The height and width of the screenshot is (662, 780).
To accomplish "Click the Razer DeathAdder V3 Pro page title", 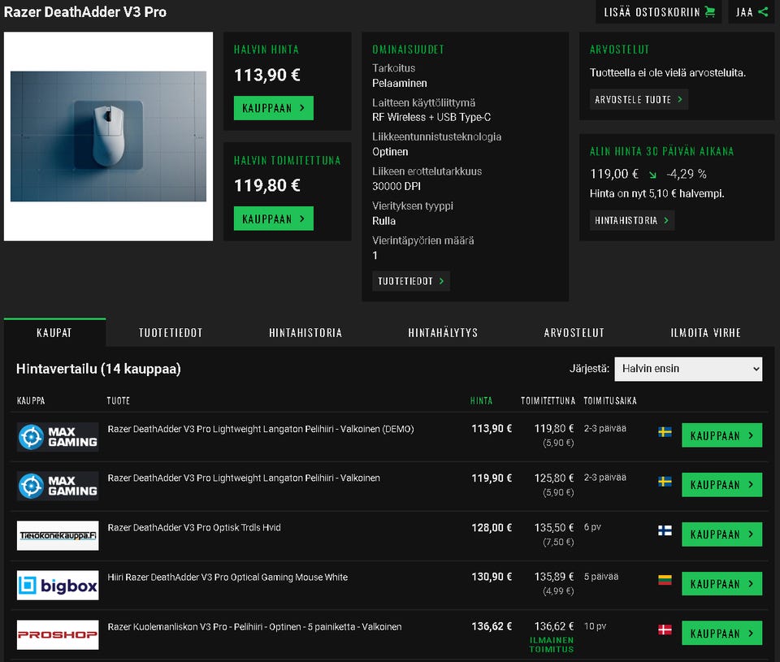I will 85,12.
